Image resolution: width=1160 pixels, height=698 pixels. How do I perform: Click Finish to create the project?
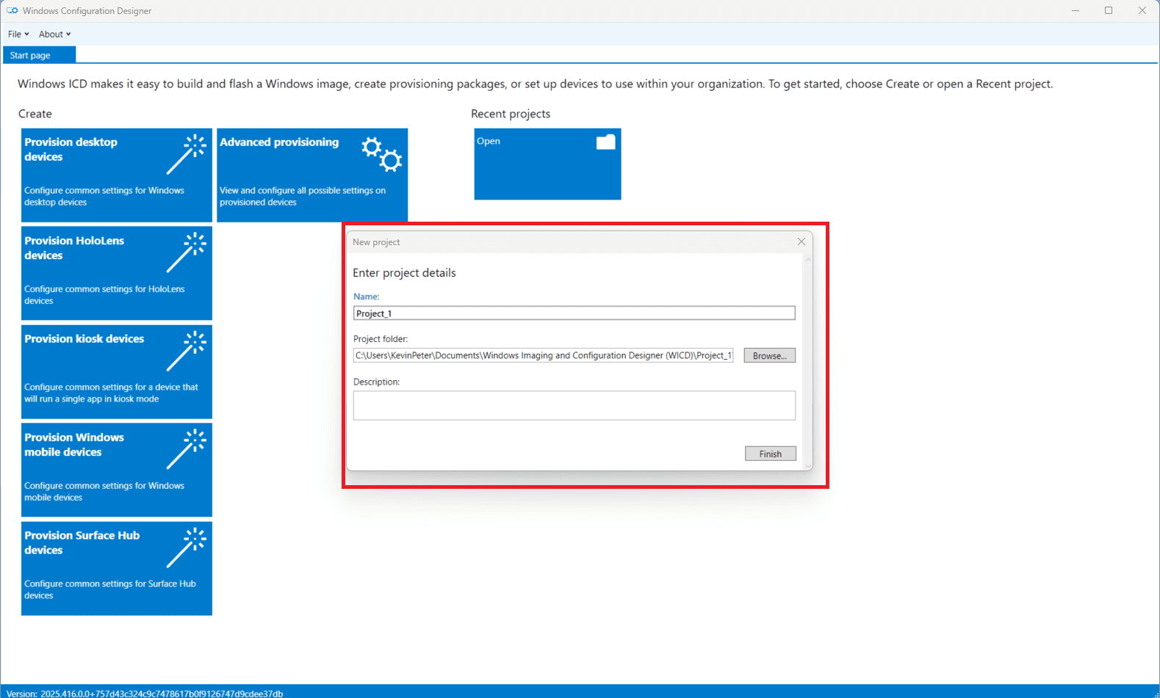(770, 454)
